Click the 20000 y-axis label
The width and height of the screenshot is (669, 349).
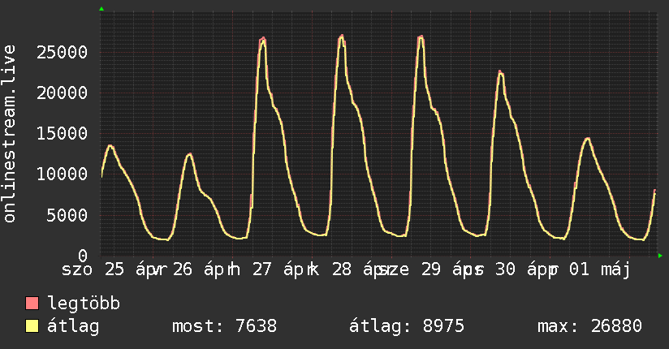point(62,93)
